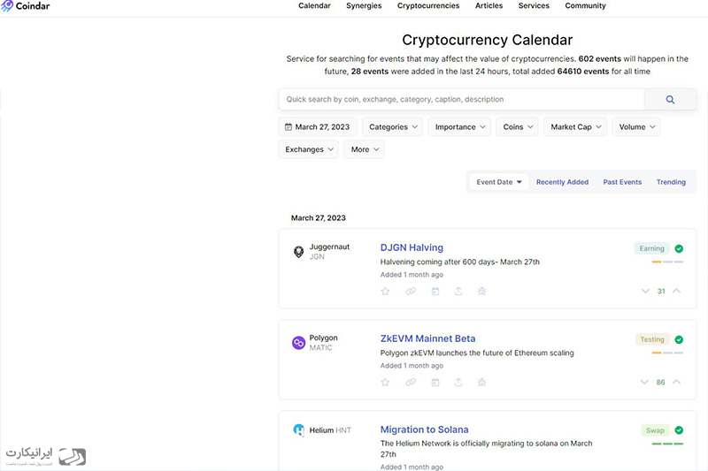The image size is (708, 471).
Task: Expand the More filters dropdown
Action: [x=364, y=149]
